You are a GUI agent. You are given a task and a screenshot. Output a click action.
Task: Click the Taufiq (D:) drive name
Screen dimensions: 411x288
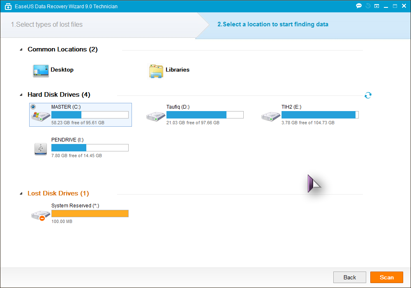(x=178, y=107)
